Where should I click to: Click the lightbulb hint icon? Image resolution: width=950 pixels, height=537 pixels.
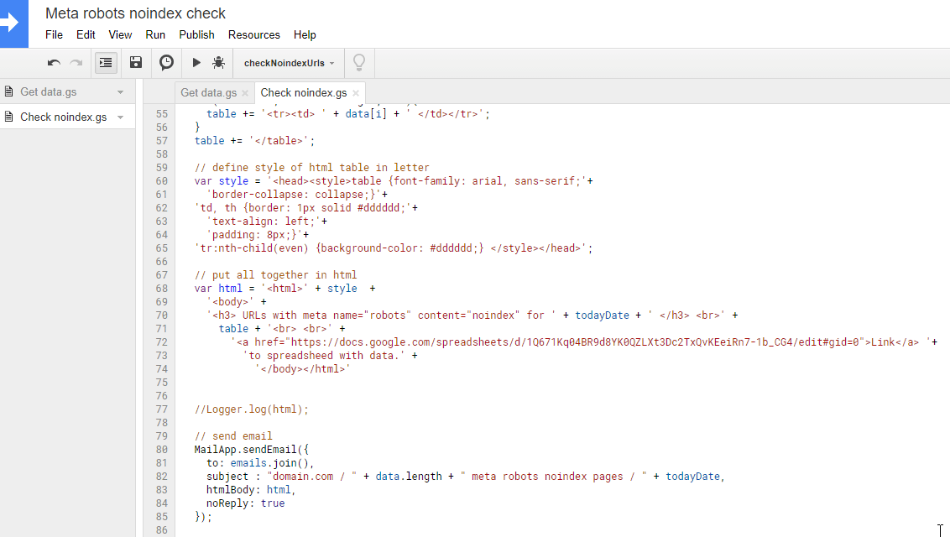tap(359, 62)
